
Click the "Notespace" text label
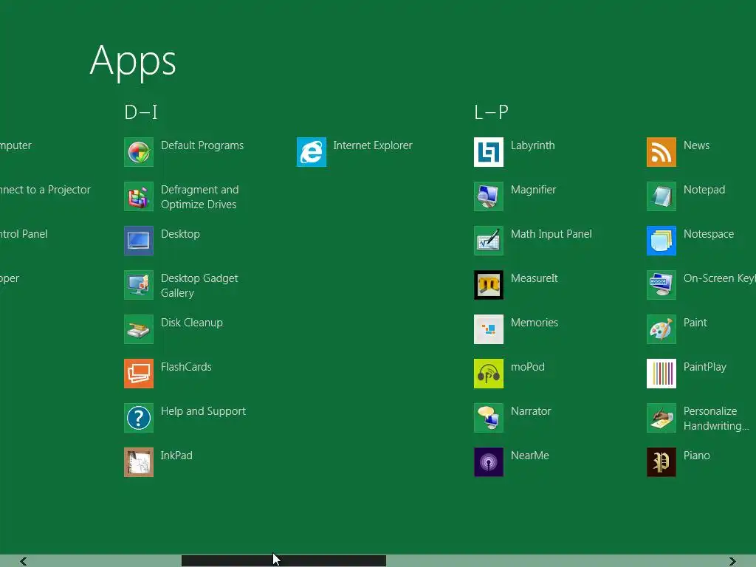coord(709,234)
